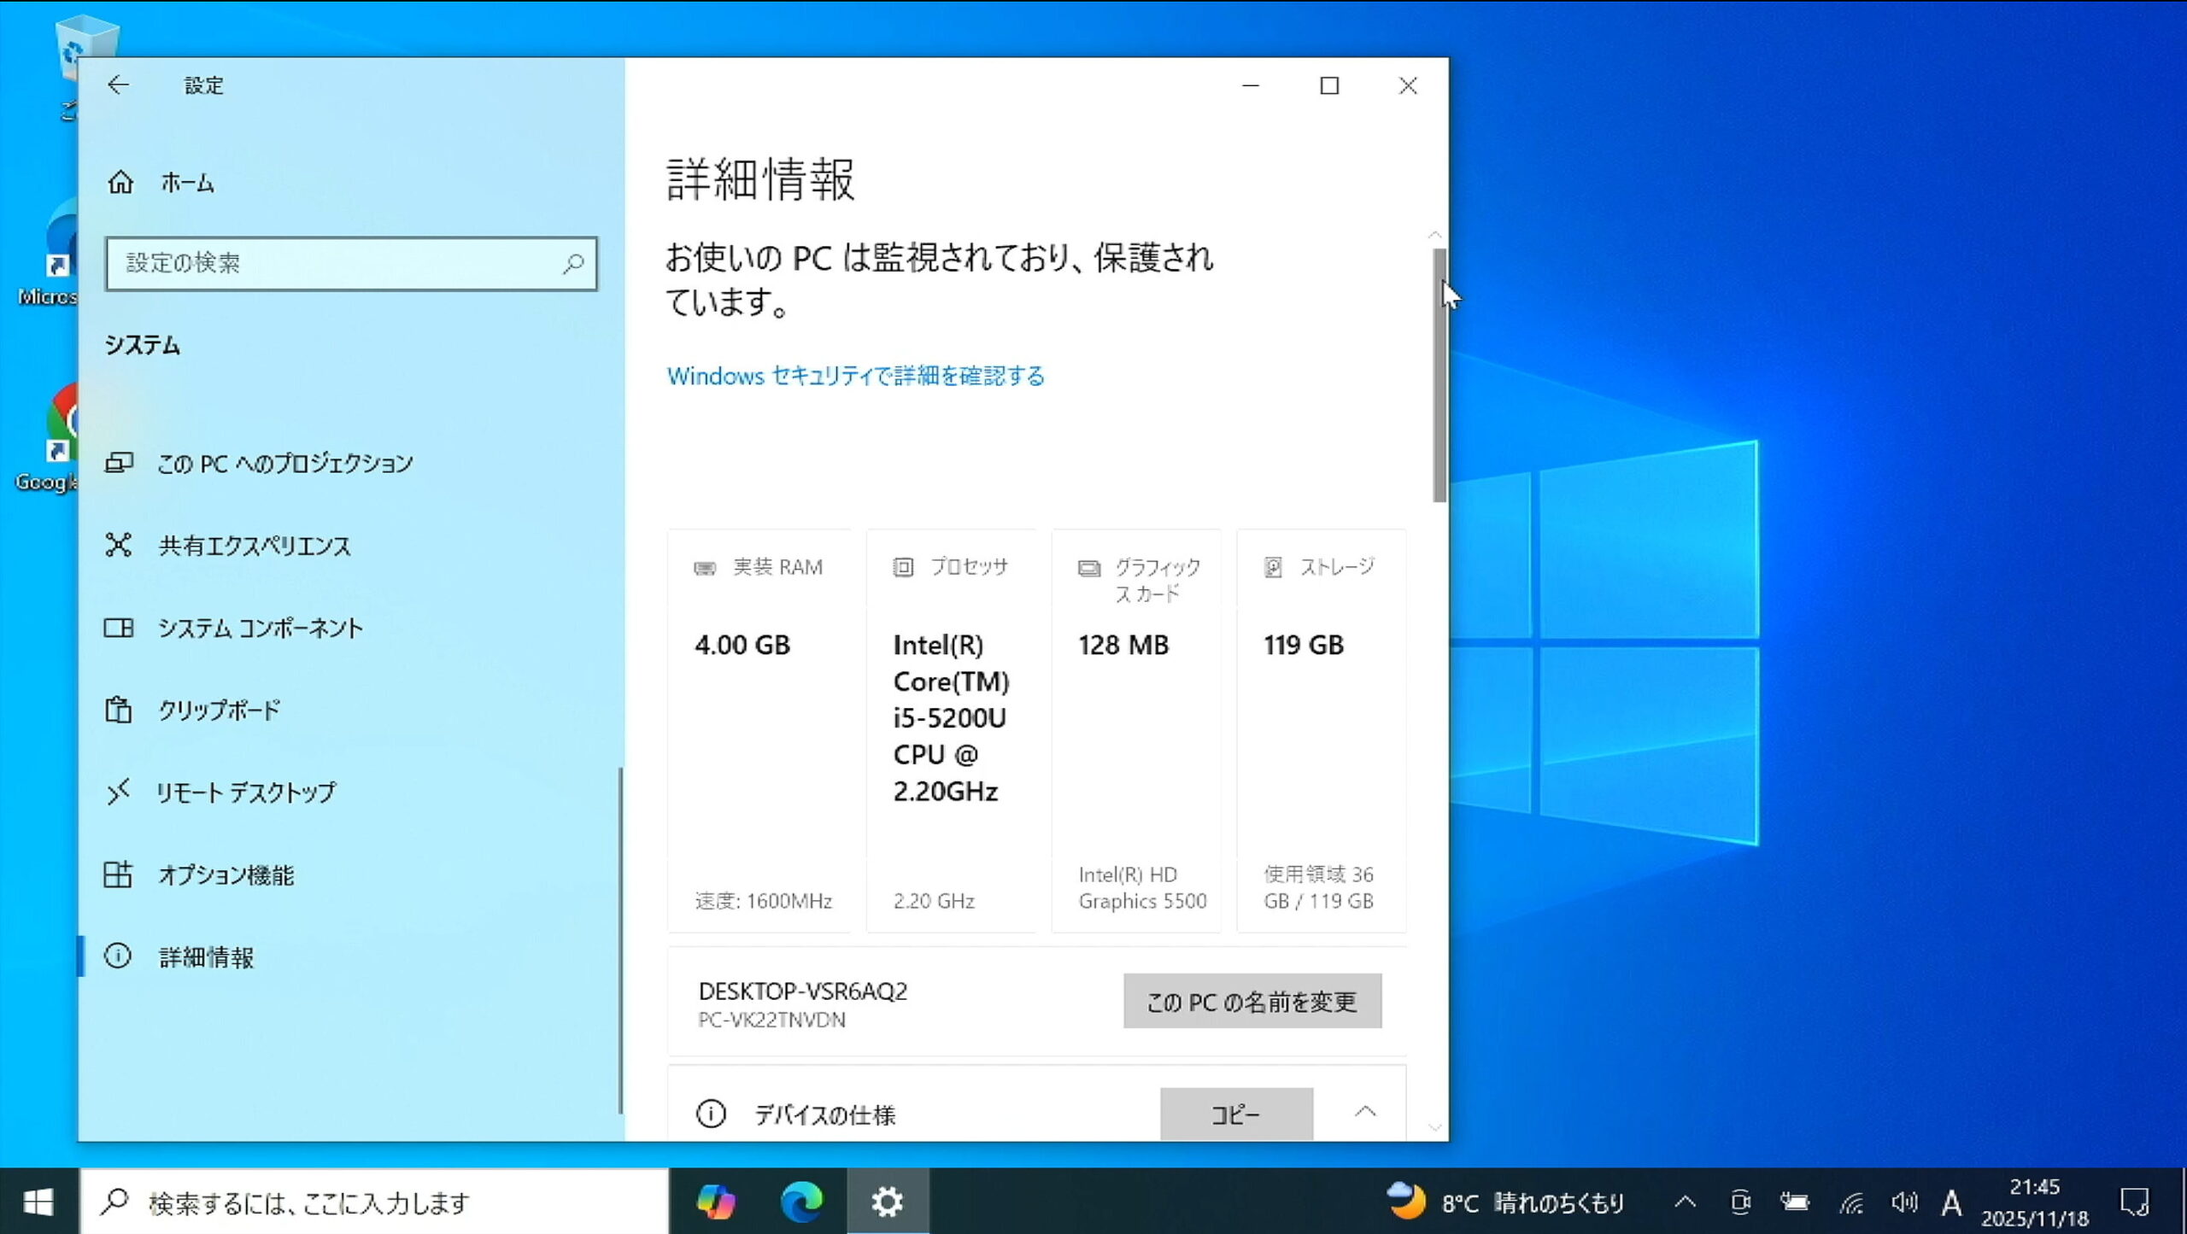This screenshot has height=1234, width=2187.
Task: Open the notification center icon
Action: pyautogui.click(x=2134, y=1202)
